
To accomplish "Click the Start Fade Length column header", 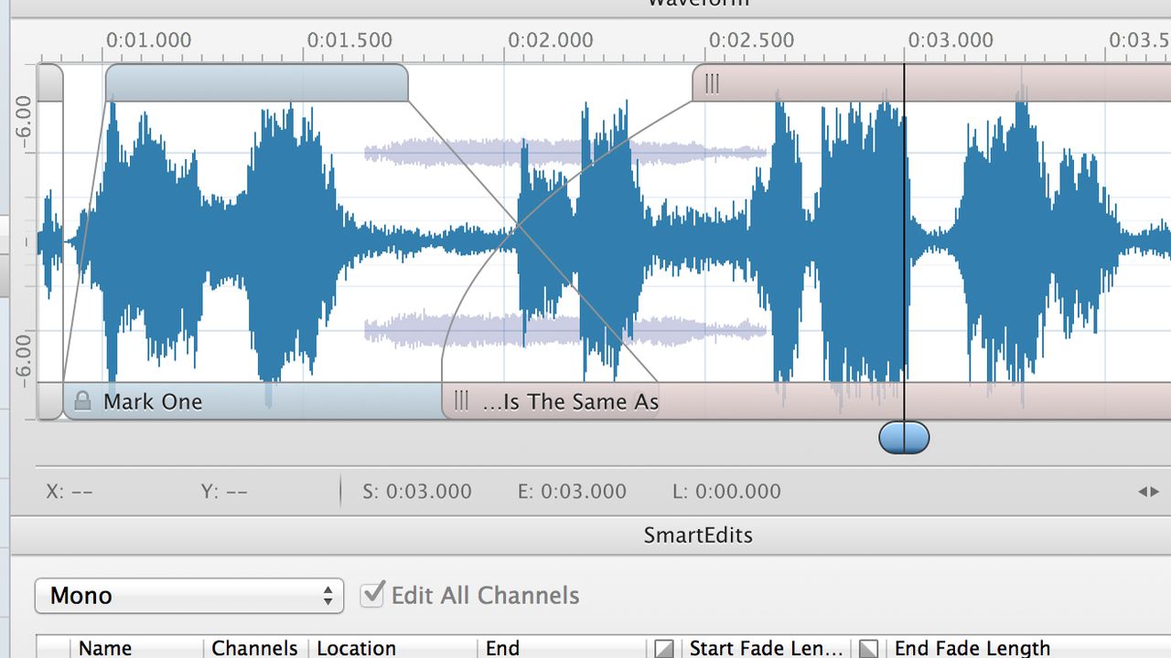I will [x=766, y=647].
